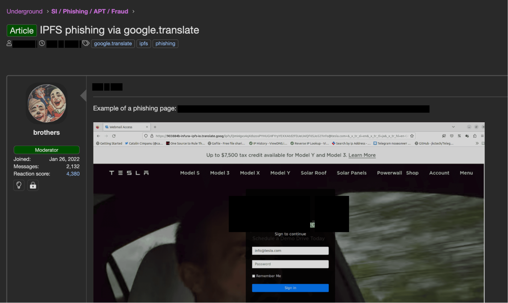Click the Learn More tax credit link

(x=362, y=155)
